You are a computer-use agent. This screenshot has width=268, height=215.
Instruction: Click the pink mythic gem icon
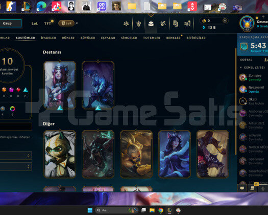[11, 90]
